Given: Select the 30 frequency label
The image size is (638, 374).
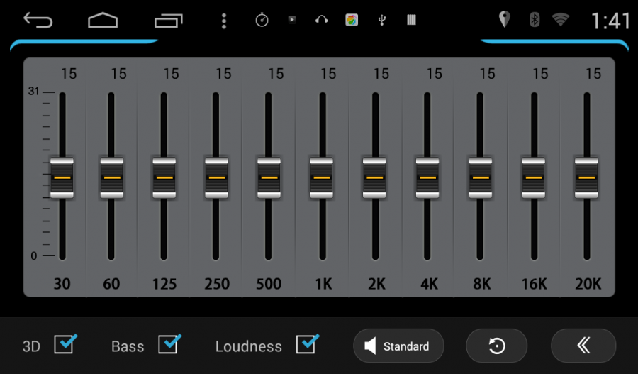Looking at the screenshot, I should [x=62, y=284].
